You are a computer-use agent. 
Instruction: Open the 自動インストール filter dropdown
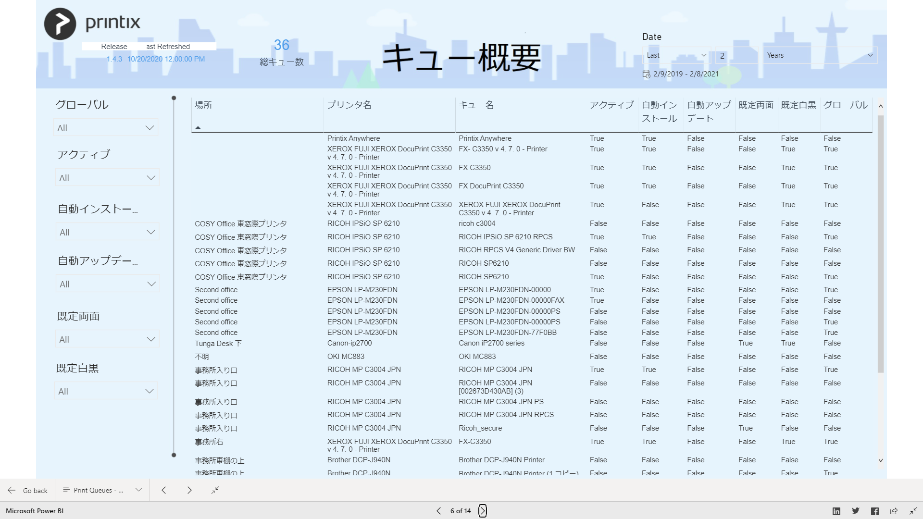pyautogui.click(x=107, y=232)
